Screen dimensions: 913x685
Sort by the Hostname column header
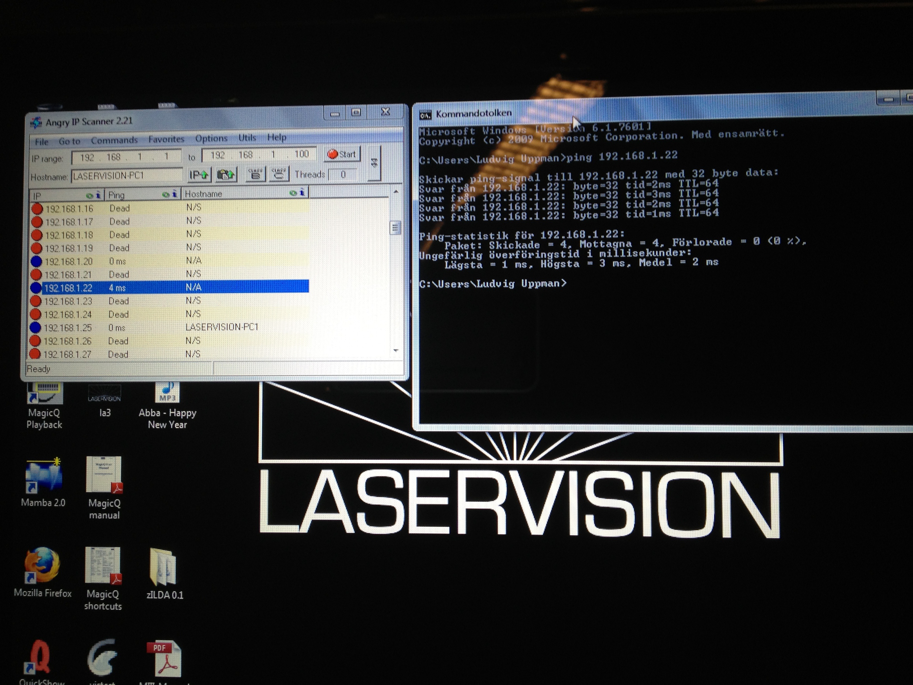pos(245,193)
